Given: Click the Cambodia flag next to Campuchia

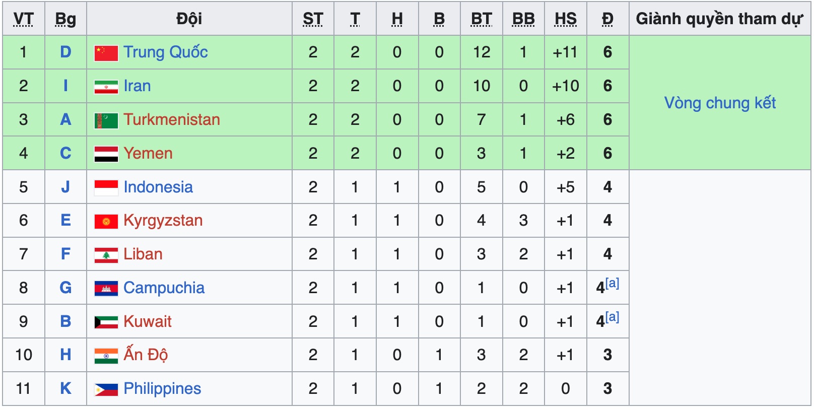Looking at the screenshot, I should (106, 289).
